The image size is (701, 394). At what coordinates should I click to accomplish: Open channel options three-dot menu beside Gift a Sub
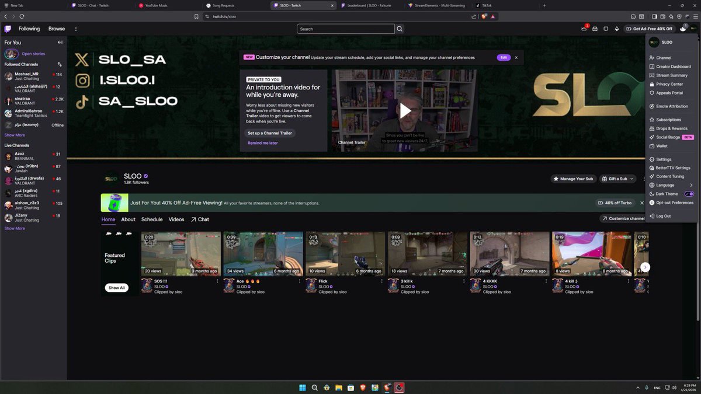644,179
